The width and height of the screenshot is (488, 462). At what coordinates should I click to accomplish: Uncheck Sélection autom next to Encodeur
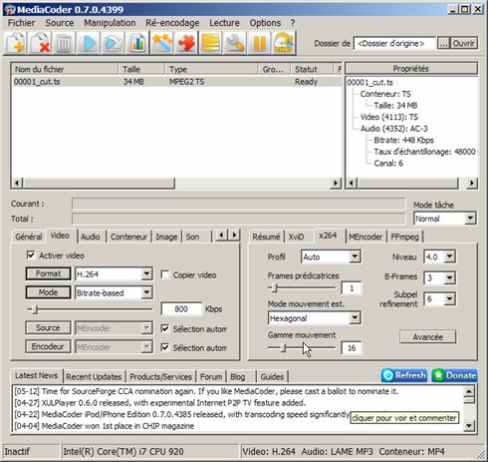165,347
